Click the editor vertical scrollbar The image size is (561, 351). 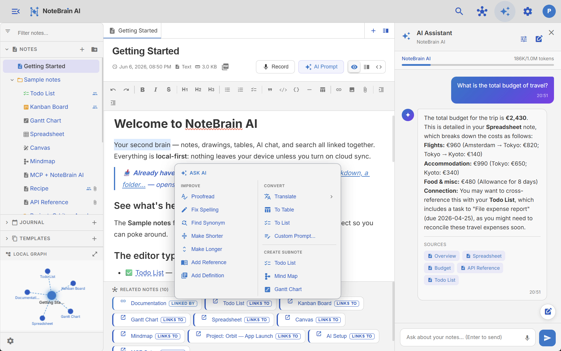[393, 139]
